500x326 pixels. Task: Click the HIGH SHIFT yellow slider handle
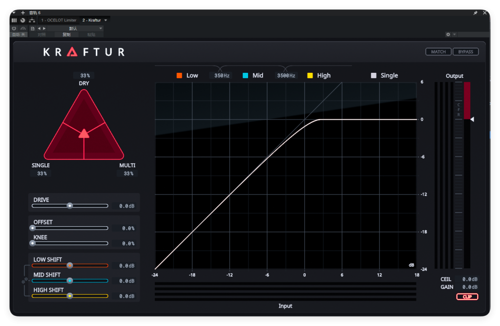click(x=70, y=296)
